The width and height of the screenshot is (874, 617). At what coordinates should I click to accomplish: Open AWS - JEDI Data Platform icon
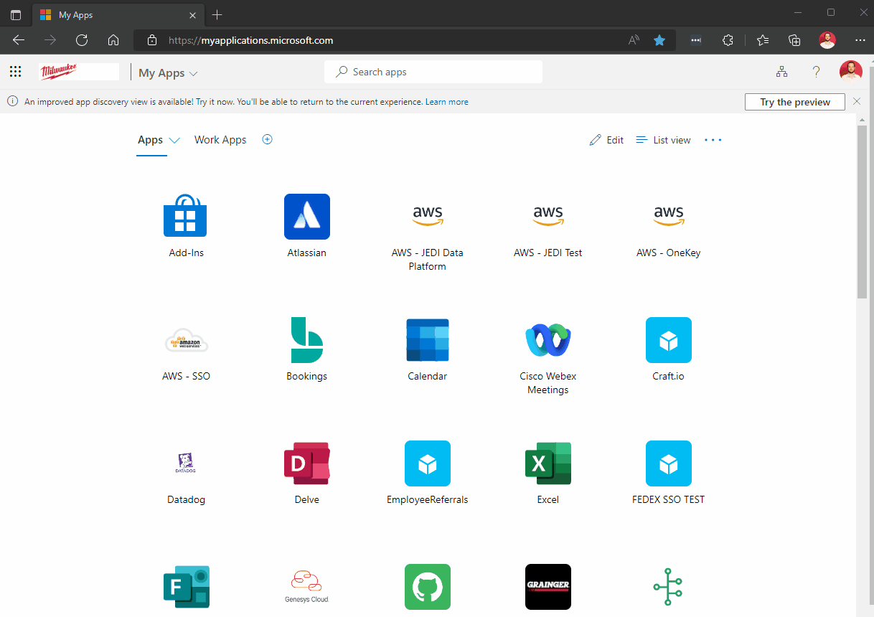point(428,216)
